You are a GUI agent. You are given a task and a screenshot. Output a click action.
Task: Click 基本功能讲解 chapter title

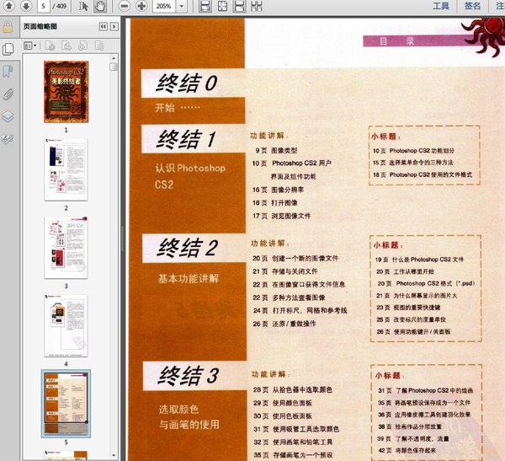coord(189,279)
